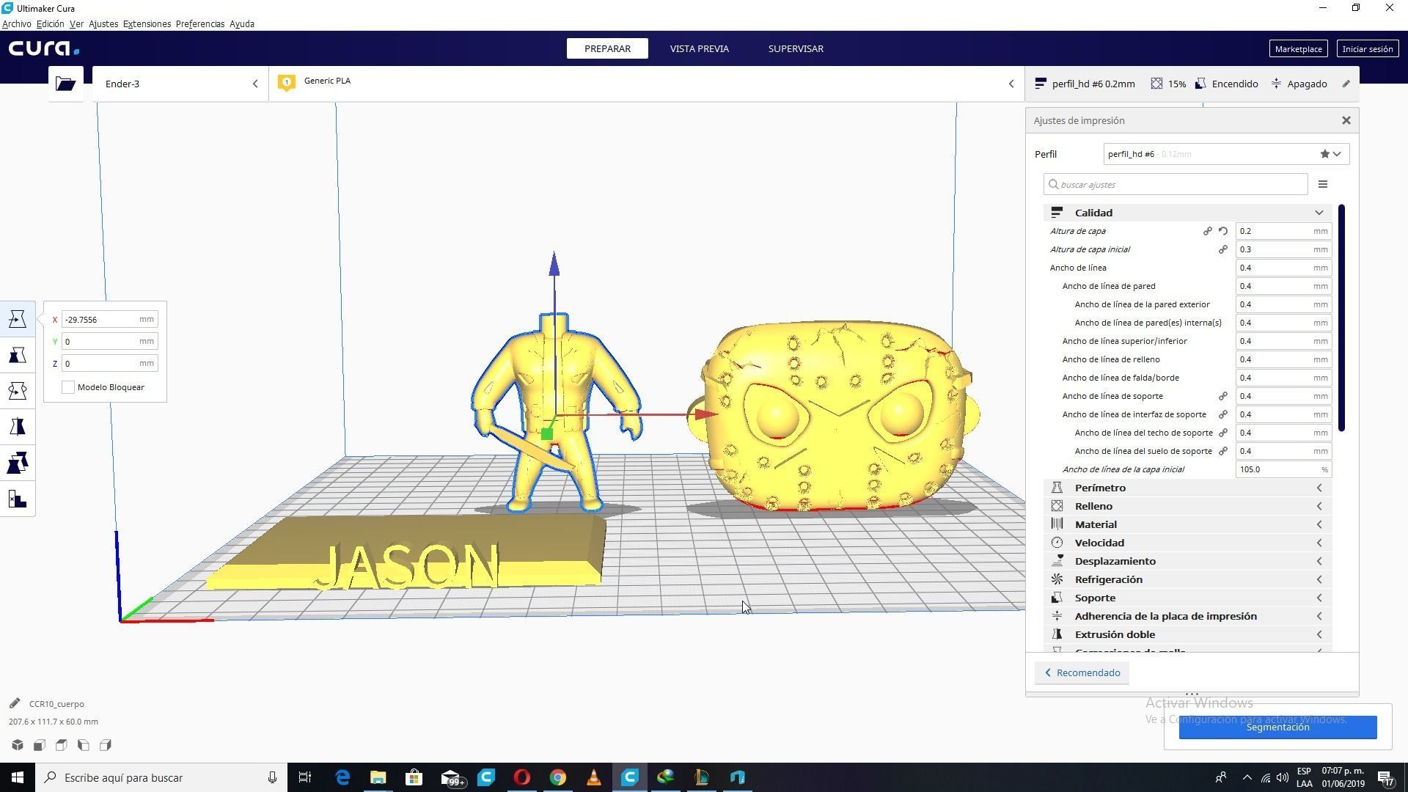
Task: Open the Archivo menu
Action: pyautogui.click(x=16, y=23)
